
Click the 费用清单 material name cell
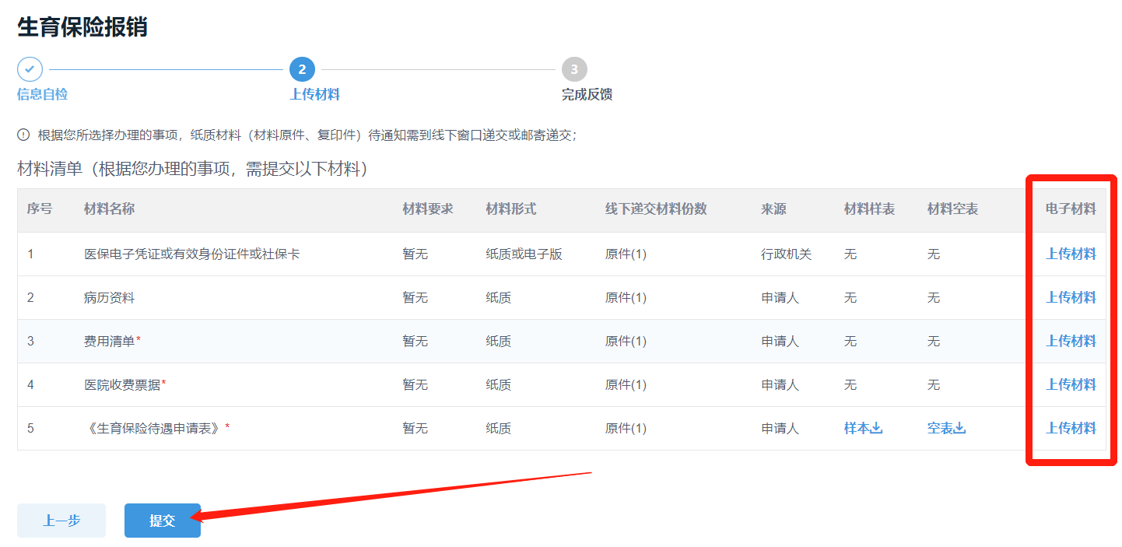pos(110,341)
